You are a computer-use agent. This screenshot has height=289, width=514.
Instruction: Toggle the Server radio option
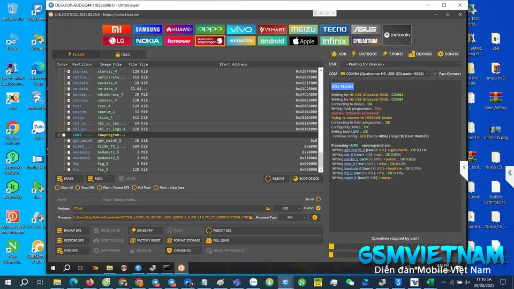318,199
